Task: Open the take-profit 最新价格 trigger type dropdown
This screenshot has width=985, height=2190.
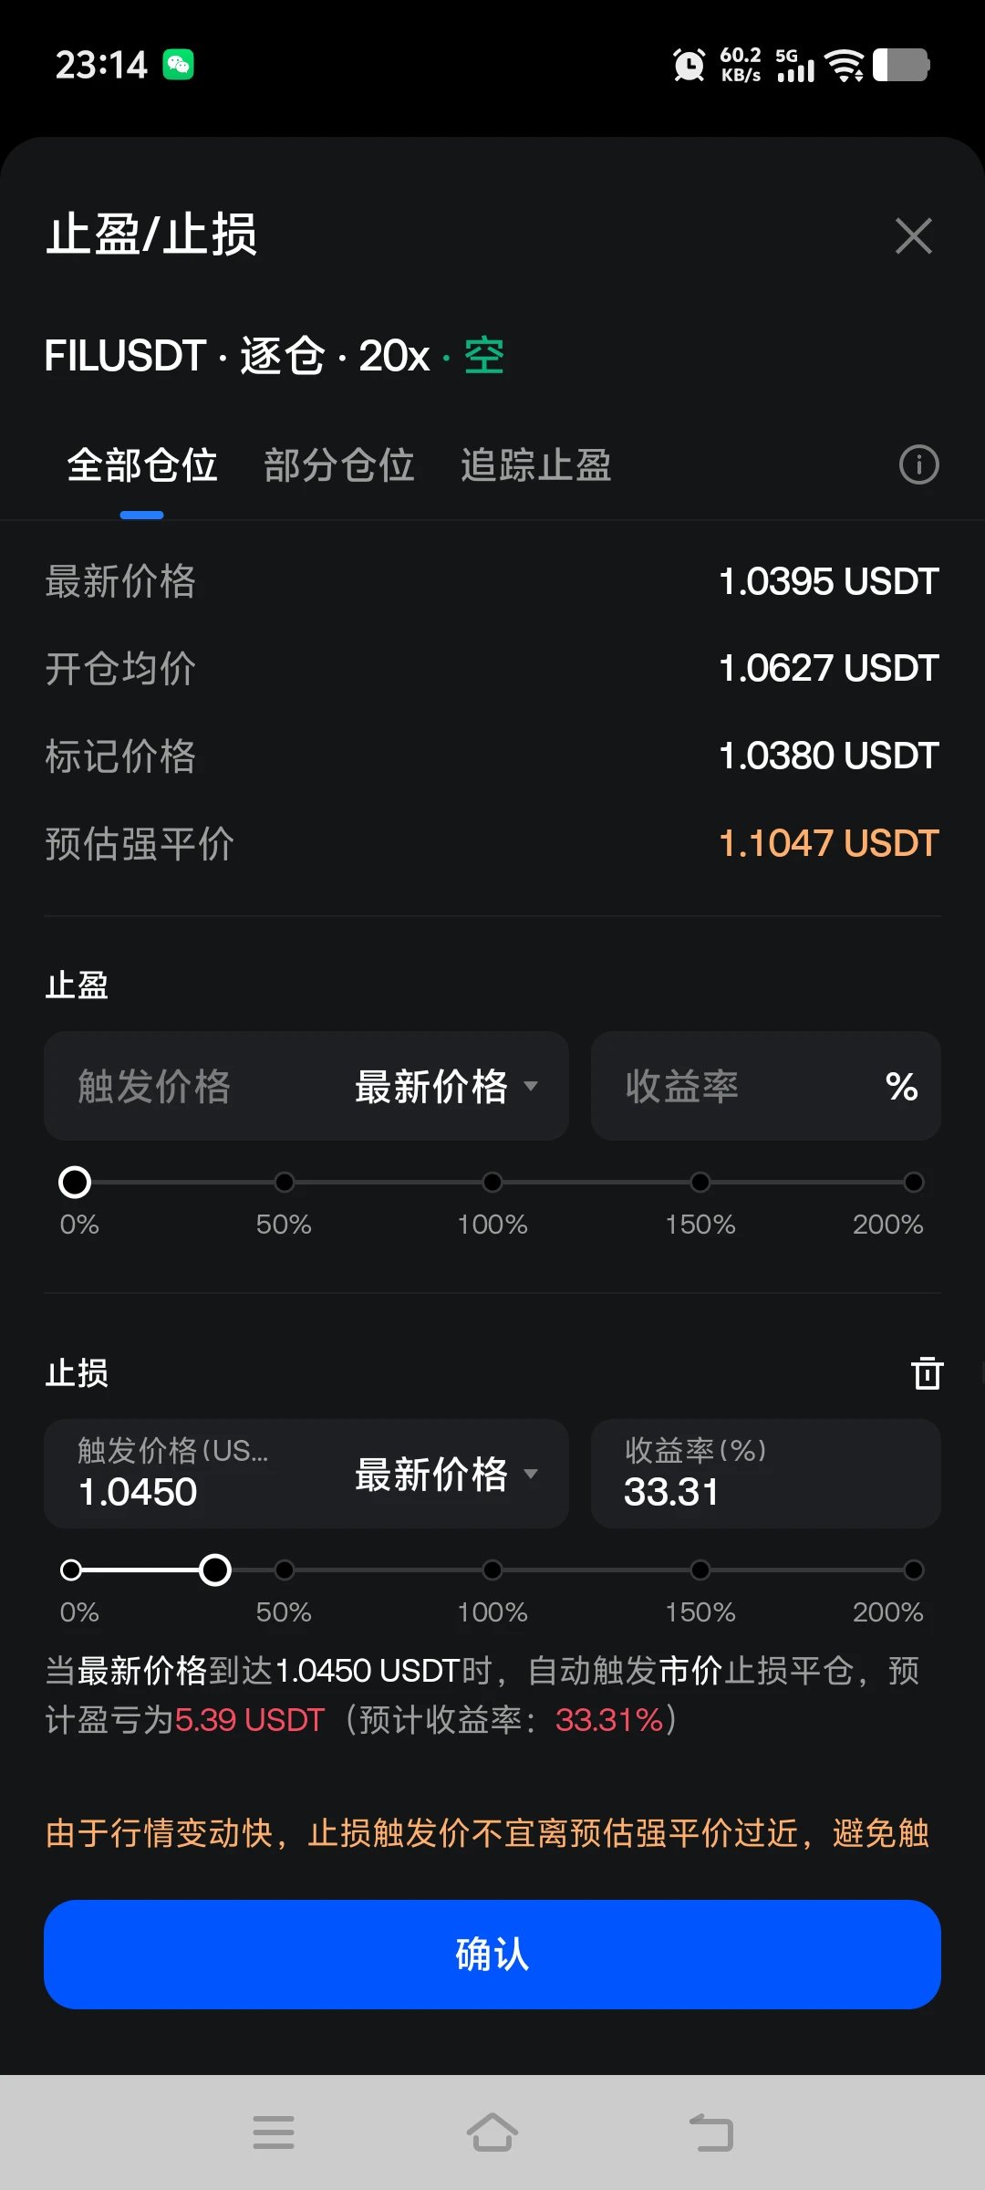Action: coord(446,1086)
